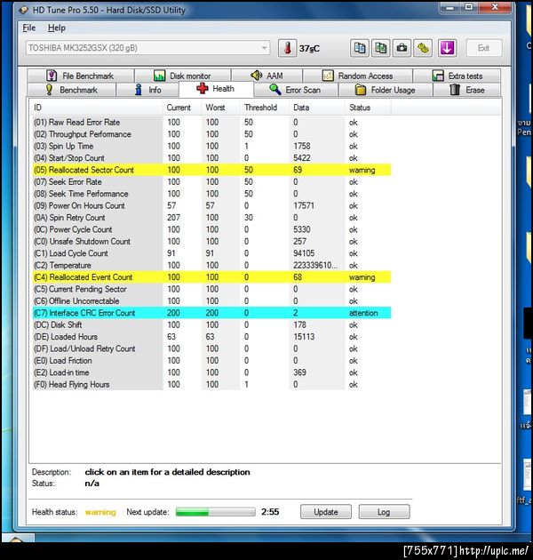The image size is (533, 560).
Task: Click the copy info to clipboard icon
Action: pos(359,48)
